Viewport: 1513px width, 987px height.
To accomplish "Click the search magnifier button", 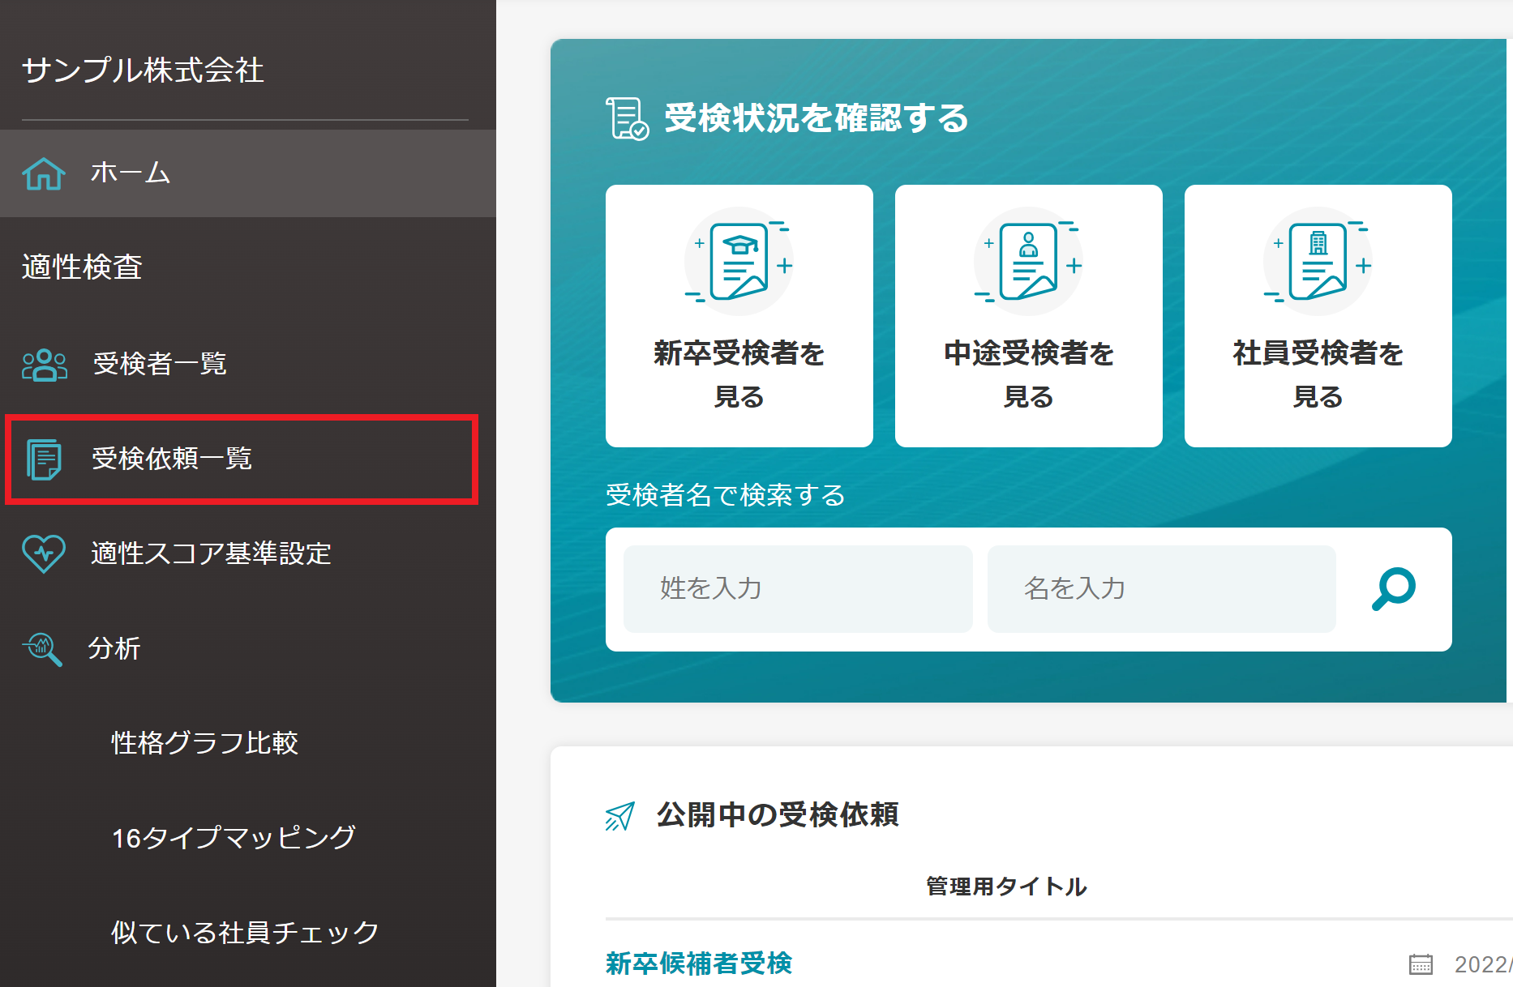I will pyautogui.click(x=1393, y=589).
